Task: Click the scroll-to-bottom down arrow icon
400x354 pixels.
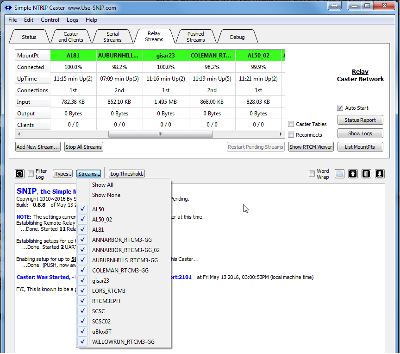Action: (380, 174)
